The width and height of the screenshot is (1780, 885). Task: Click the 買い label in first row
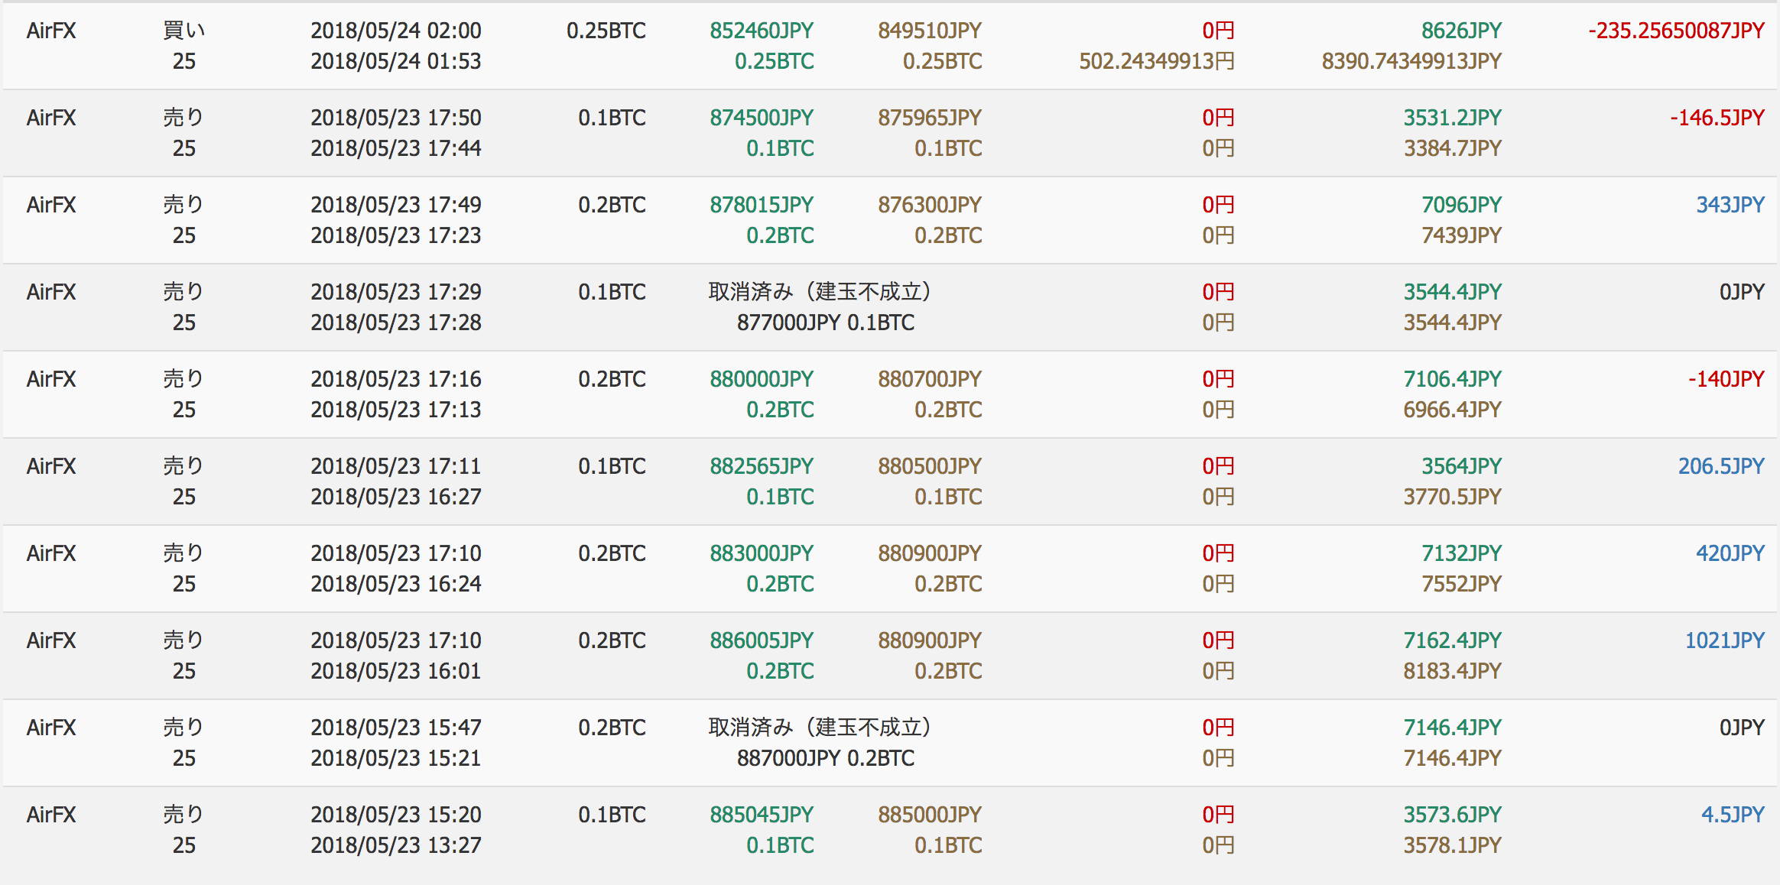point(184,31)
